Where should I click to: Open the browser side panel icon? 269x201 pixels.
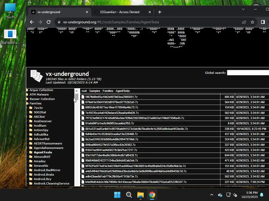263,22
